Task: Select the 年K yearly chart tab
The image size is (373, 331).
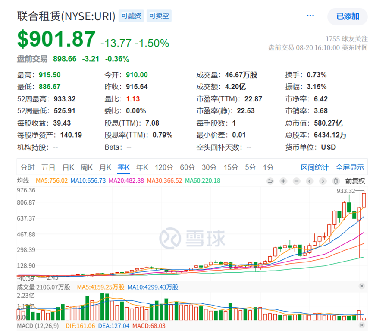Action: click(142, 167)
